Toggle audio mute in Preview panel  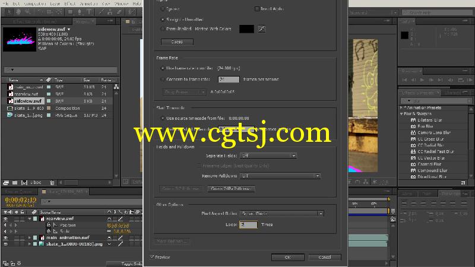451,80
